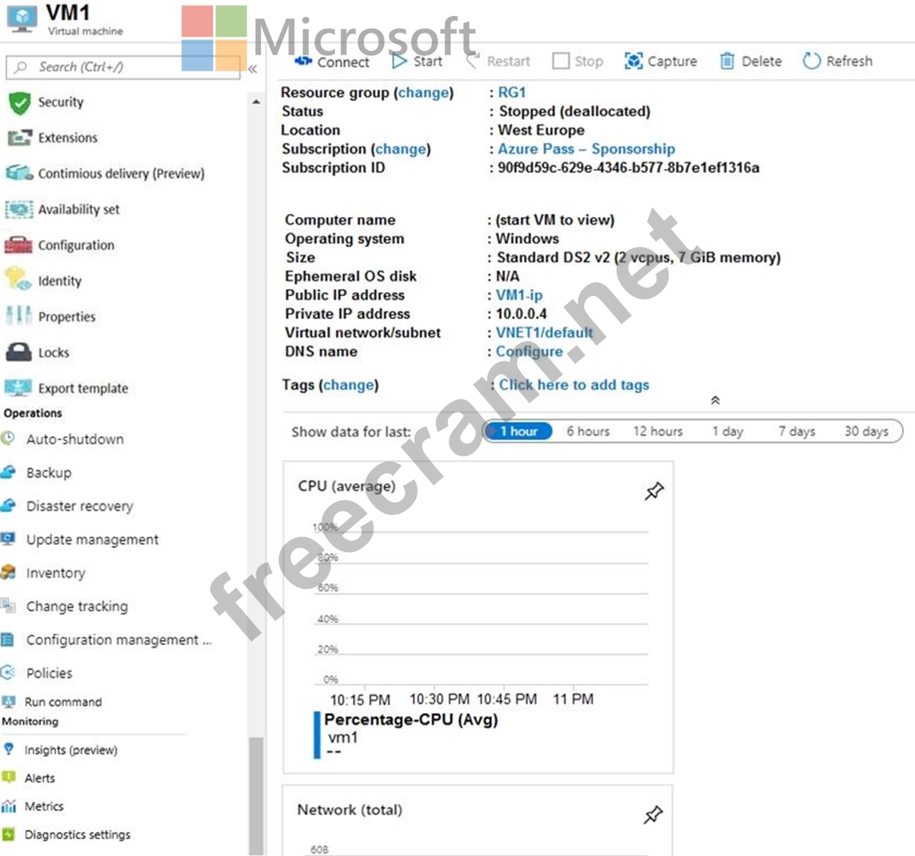Click here to add tags link
The width and height of the screenshot is (915, 856).
point(574,385)
